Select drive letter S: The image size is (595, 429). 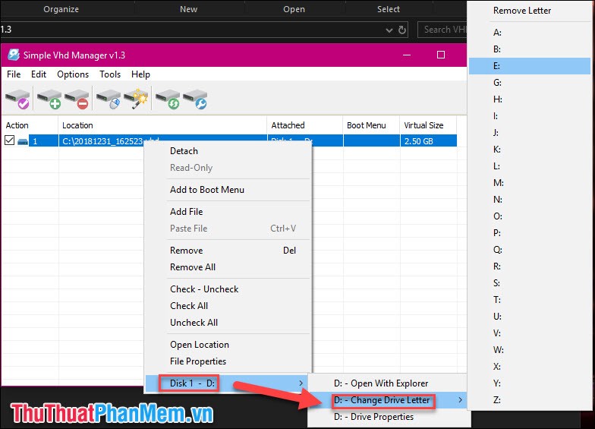(x=530, y=283)
